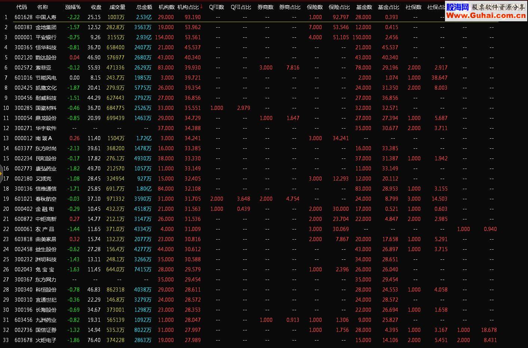Screen dimensions: 528x348
Task: Select the 平安银行 stock name
Action: [x=46, y=37]
